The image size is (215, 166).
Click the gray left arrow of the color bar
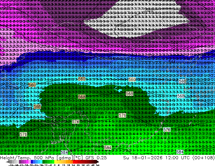point(8,162)
